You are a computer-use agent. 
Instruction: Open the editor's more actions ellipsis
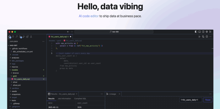click(x=210, y=37)
